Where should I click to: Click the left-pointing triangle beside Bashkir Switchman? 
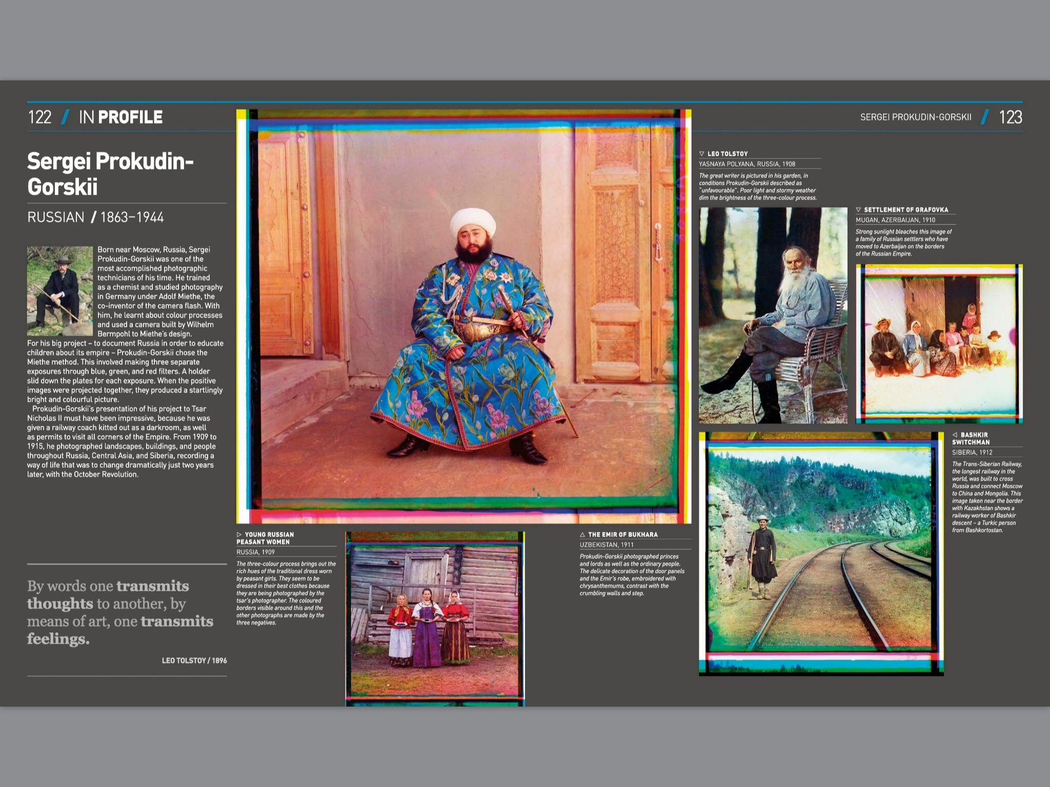[x=955, y=434]
